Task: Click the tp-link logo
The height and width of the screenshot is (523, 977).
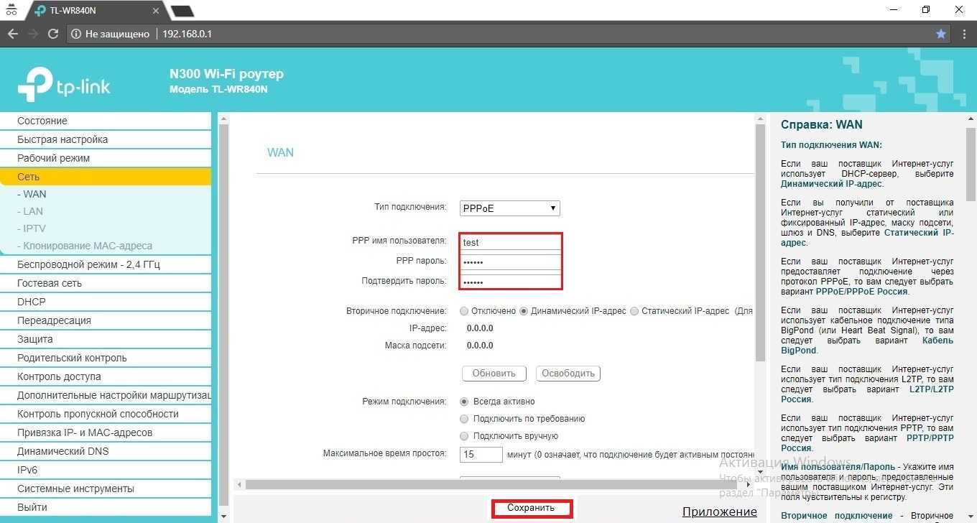Action: [64, 85]
